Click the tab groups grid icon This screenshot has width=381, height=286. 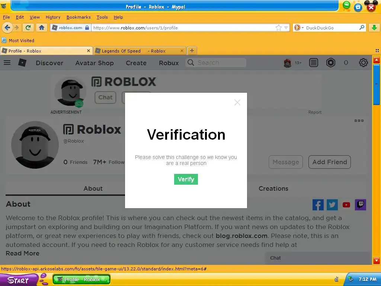(x=377, y=51)
